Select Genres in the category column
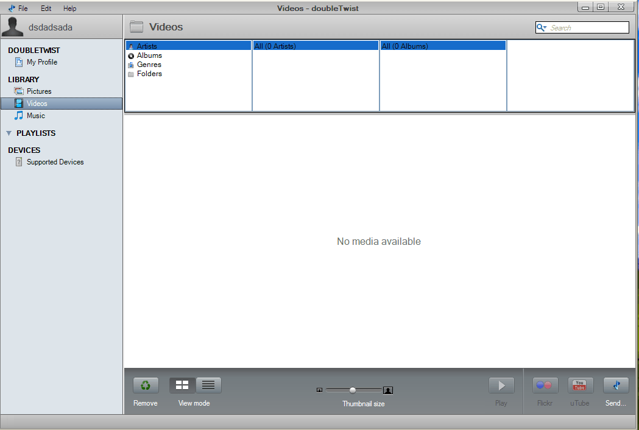Image resolution: width=639 pixels, height=430 pixels. click(x=149, y=64)
